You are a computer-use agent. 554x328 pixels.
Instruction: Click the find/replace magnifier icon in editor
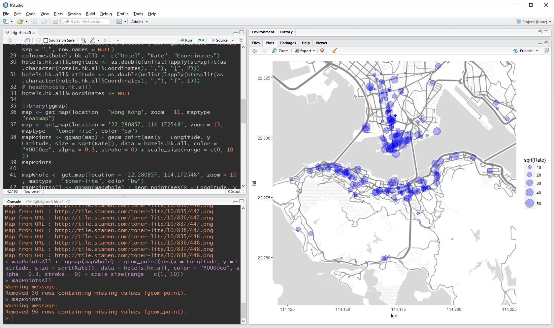[x=84, y=40]
